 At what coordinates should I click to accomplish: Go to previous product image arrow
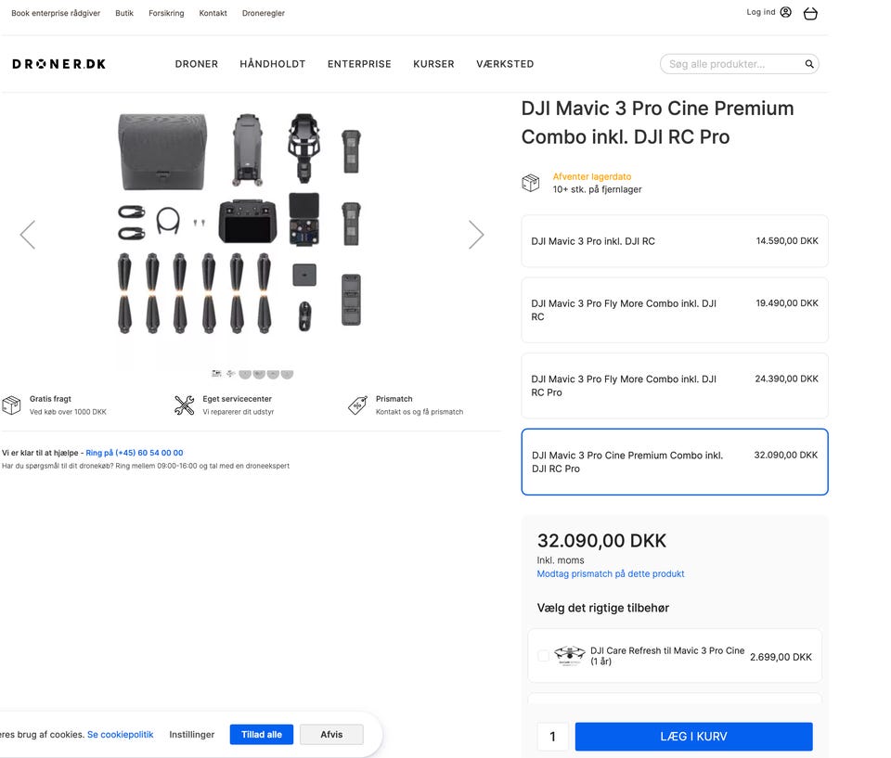click(28, 235)
